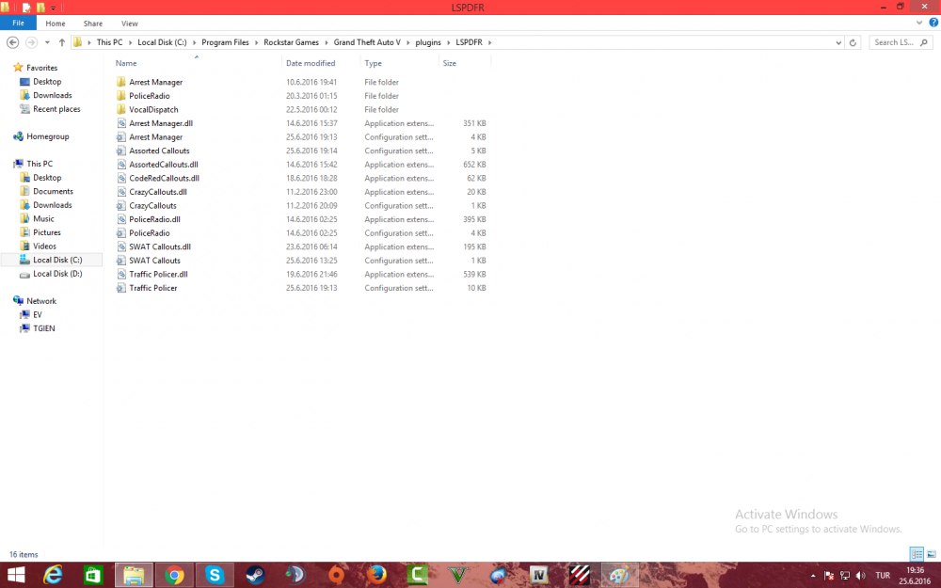Open Firefox from the taskbar

(377, 575)
